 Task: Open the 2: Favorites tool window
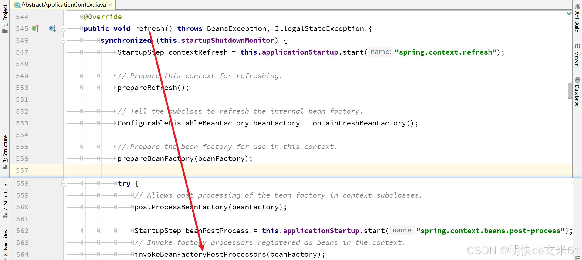(5, 243)
